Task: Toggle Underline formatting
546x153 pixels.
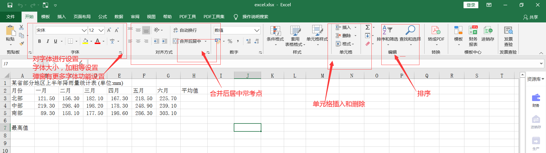Action: pos(55,41)
